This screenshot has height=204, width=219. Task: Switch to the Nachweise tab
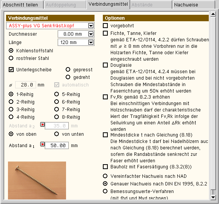click(194, 5)
